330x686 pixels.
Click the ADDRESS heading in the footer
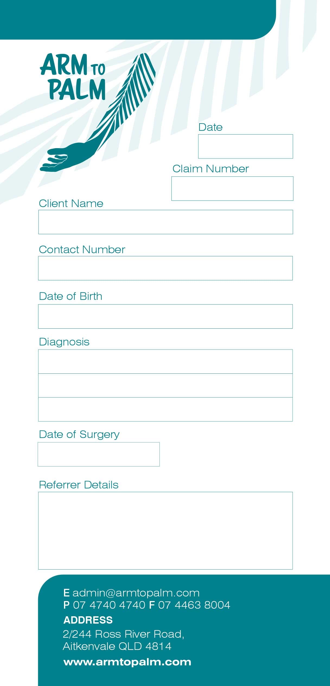click(88, 620)
